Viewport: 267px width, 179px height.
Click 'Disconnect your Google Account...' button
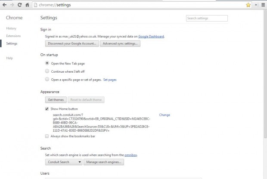point(72,43)
